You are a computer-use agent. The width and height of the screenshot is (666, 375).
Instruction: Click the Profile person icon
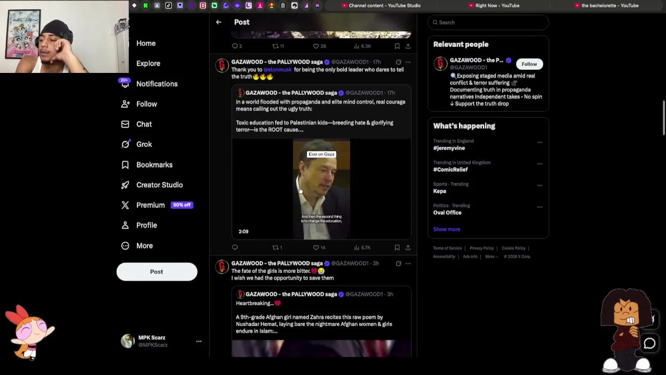pos(125,226)
